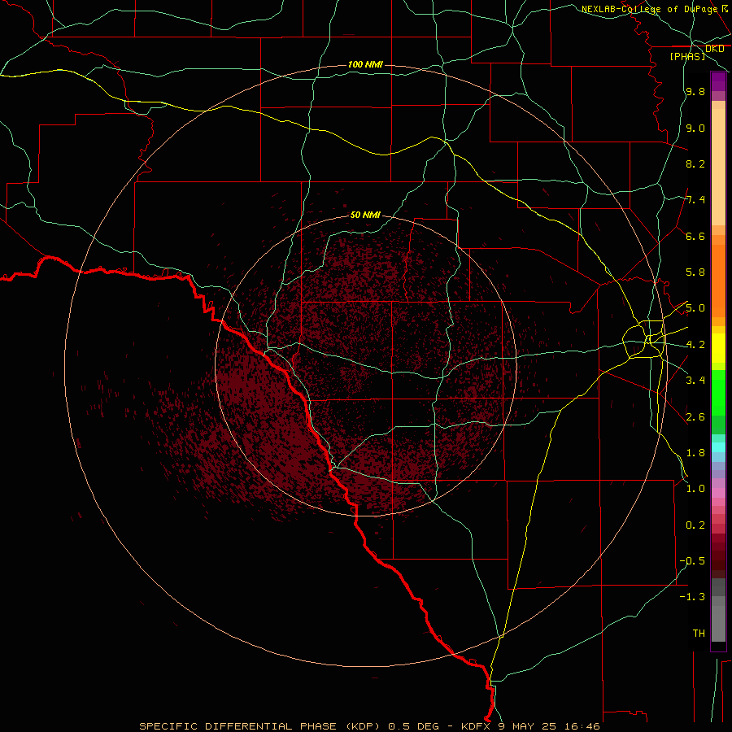732x732 pixels.
Task: Pick the light peach color bar segment
Action: pyautogui.click(x=718, y=167)
